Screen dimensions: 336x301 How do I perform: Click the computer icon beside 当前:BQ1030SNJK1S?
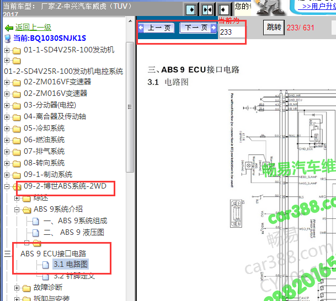8,39
